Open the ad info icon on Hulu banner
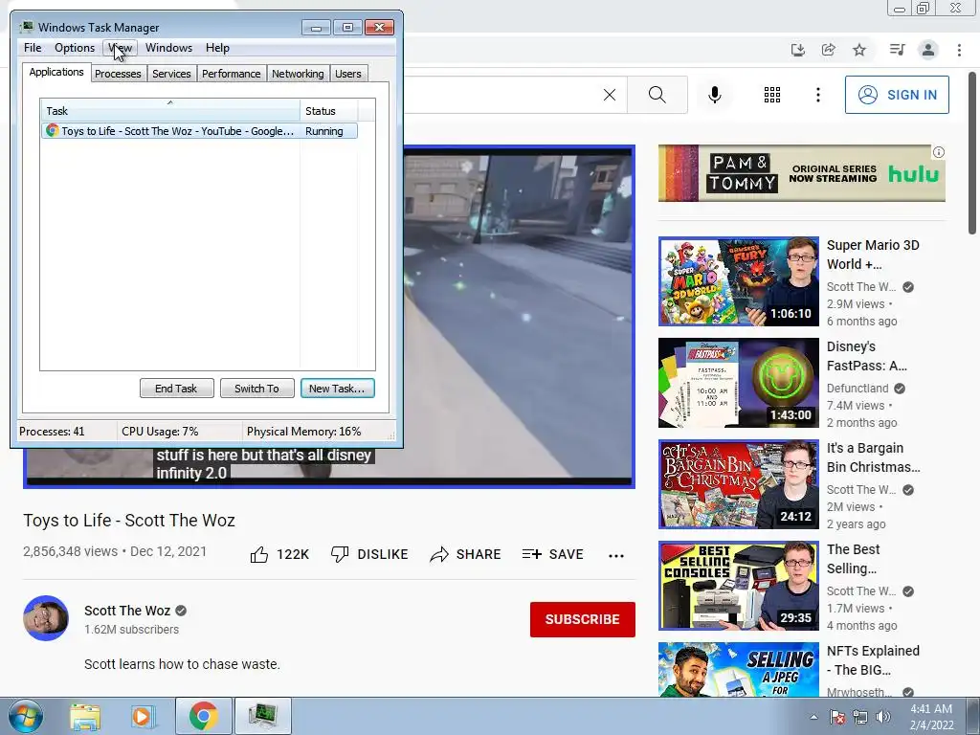Image resolution: width=980 pixels, height=735 pixels. pos(938,152)
